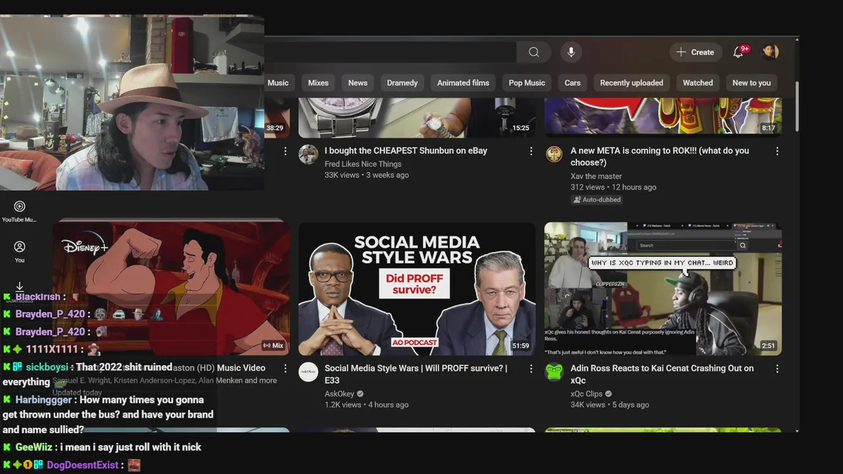Open the Disney+ Gaston mix thumbnail
The image size is (843, 474).
171,288
